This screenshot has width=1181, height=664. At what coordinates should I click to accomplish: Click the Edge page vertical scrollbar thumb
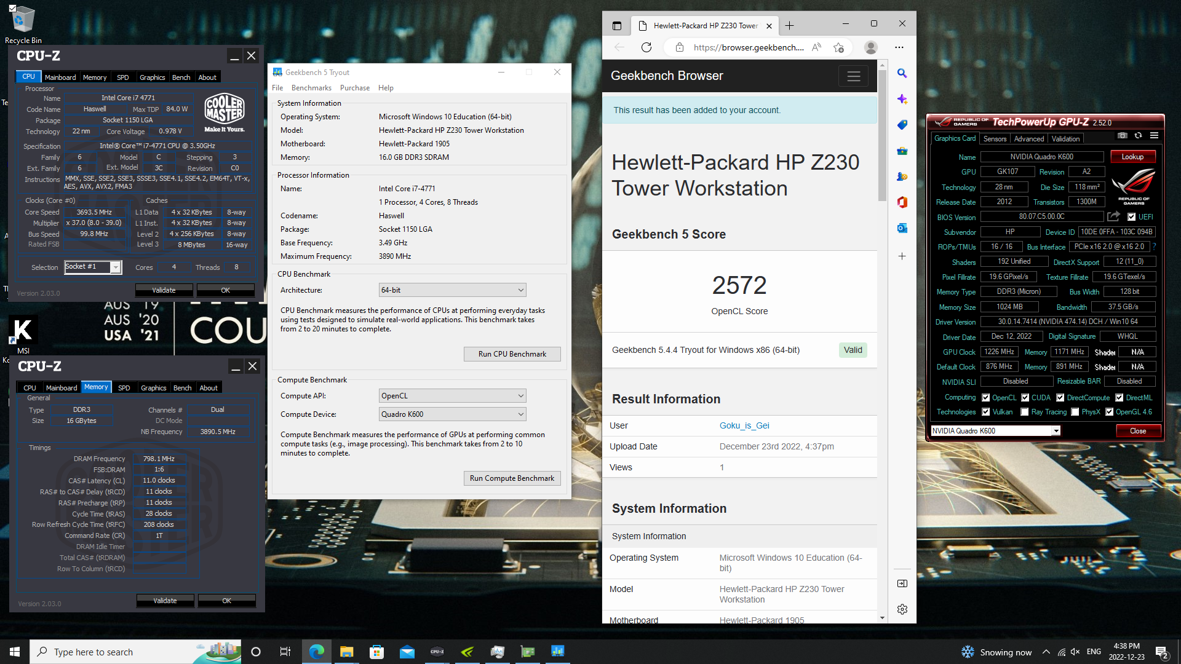tap(882, 135)
